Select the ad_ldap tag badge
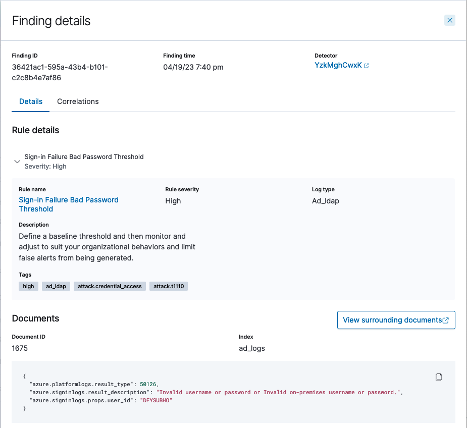This screenshot has height=428, width=467. (x=56, y=286)
